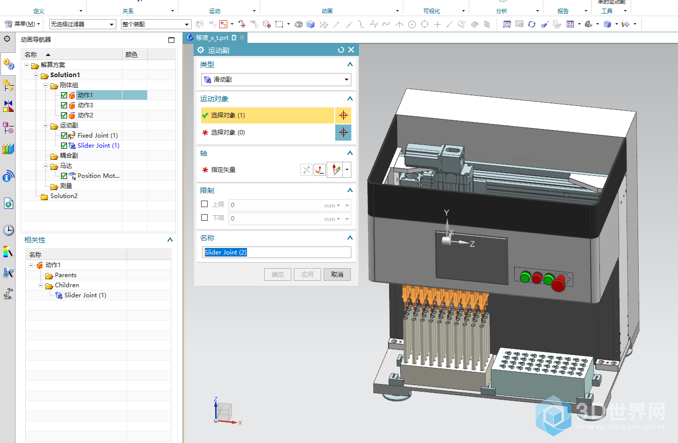678x443 pixels.
Task: Click the sidebar settings gear icon
Action: coord(7,39)
